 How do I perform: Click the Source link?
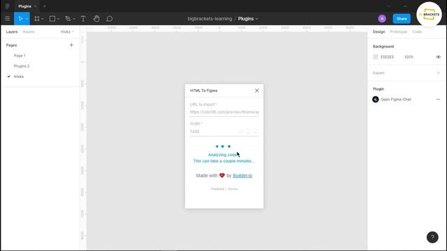233,189
